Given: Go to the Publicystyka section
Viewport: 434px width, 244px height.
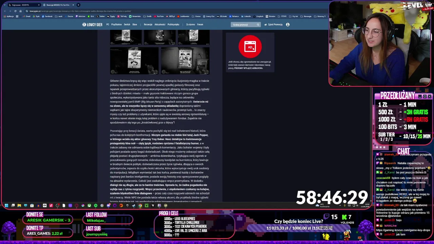Looking at the screenshot, I should point(173,24).
